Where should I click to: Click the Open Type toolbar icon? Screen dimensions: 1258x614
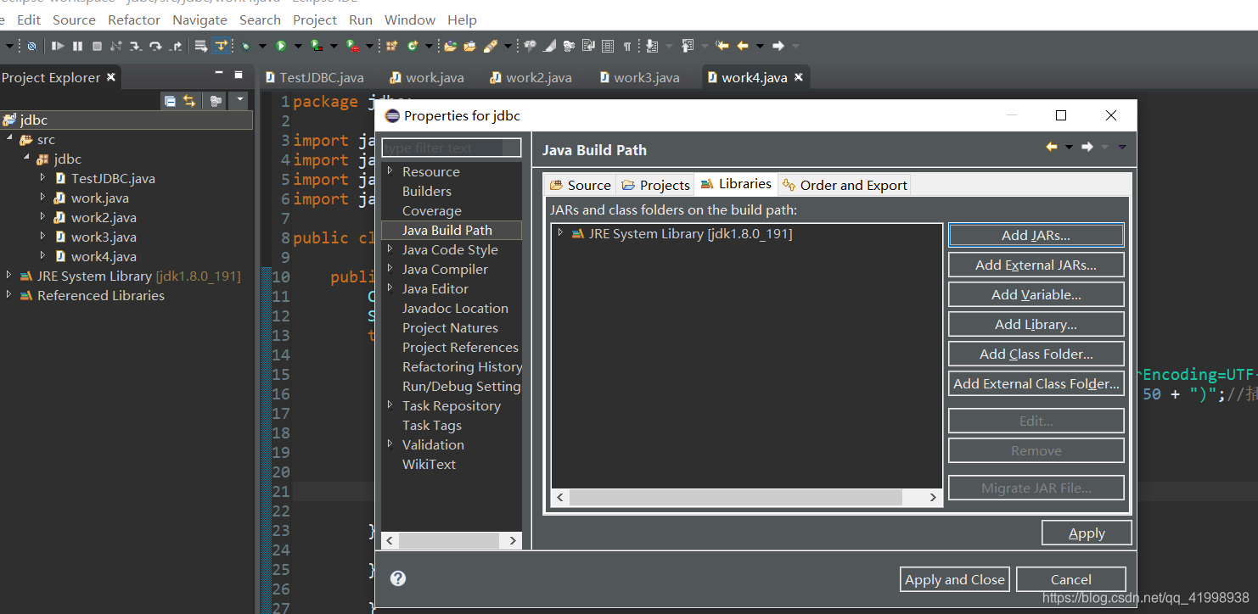[450, 46]
